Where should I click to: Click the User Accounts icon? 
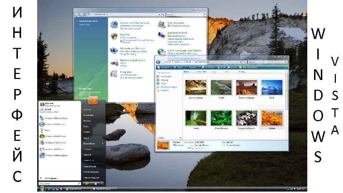(x=161, y=24)
